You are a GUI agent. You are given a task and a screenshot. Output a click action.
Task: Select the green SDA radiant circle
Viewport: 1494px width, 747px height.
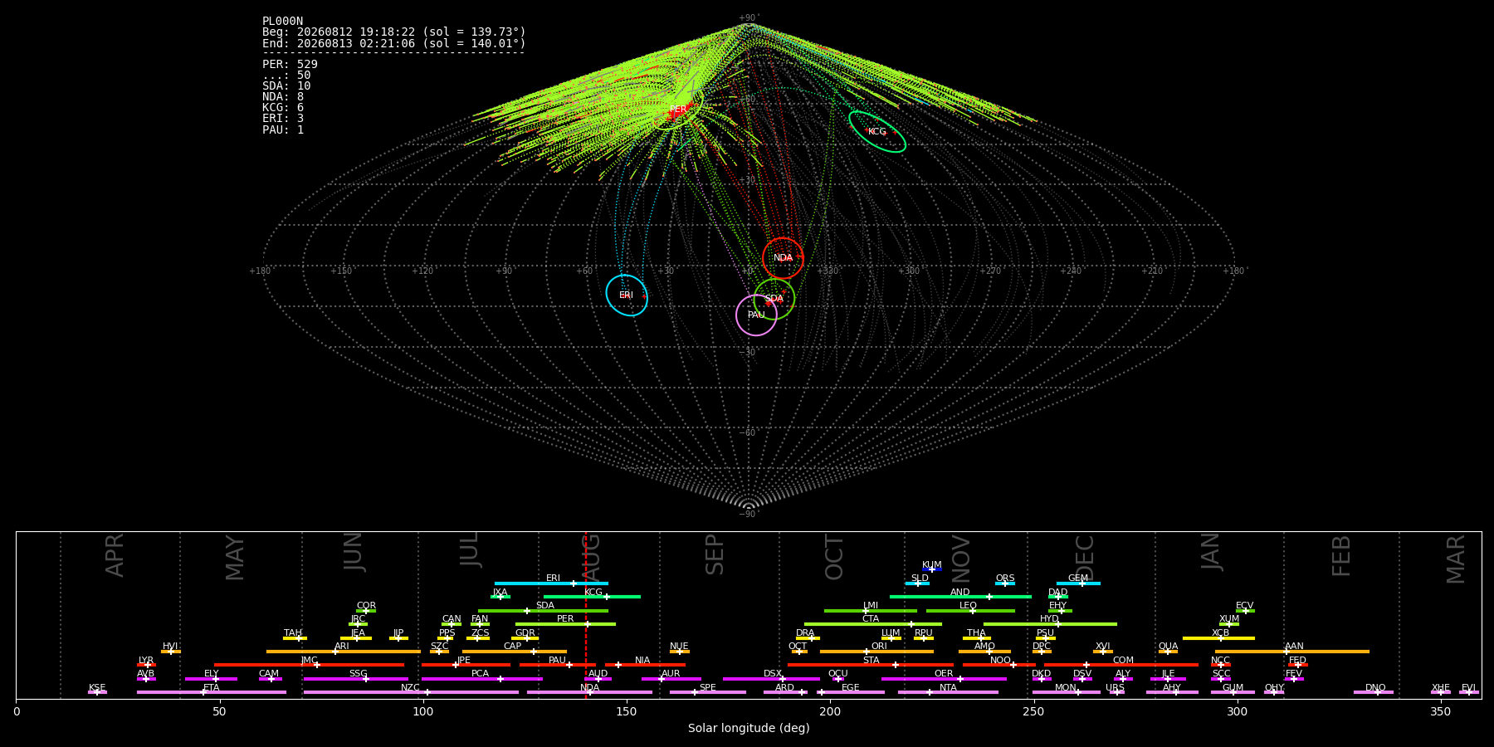click(x=774, y=299)
